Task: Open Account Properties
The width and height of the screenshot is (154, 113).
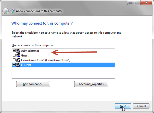Action: [91, 84]
